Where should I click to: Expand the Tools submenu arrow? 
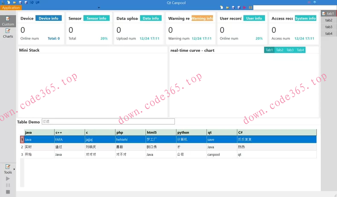(15, 169)
